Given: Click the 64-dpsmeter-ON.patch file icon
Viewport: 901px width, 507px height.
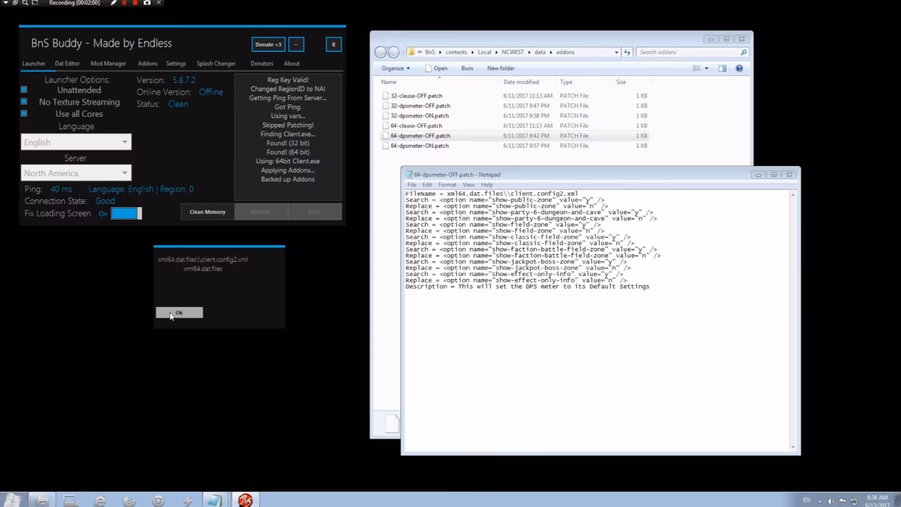Looking at the screenshot, I should [386, 146].
